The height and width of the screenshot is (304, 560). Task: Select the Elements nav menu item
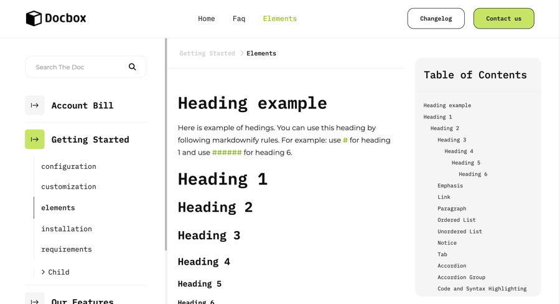pos(279,19)
